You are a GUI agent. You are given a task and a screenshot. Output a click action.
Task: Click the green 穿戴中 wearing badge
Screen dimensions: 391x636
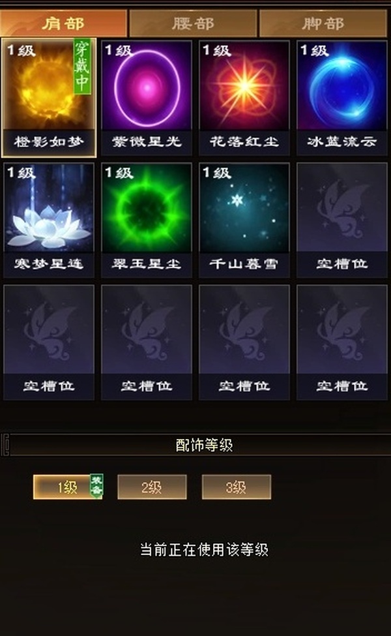(x=82, y=67)
